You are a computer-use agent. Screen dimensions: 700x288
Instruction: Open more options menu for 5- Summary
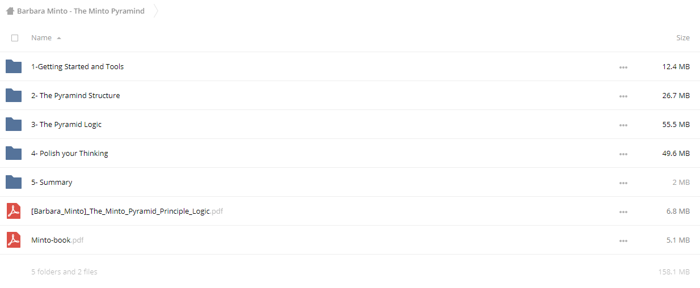(x=623, y=183)
